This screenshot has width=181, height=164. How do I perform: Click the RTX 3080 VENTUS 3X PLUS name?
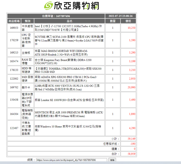click(67, 88)
